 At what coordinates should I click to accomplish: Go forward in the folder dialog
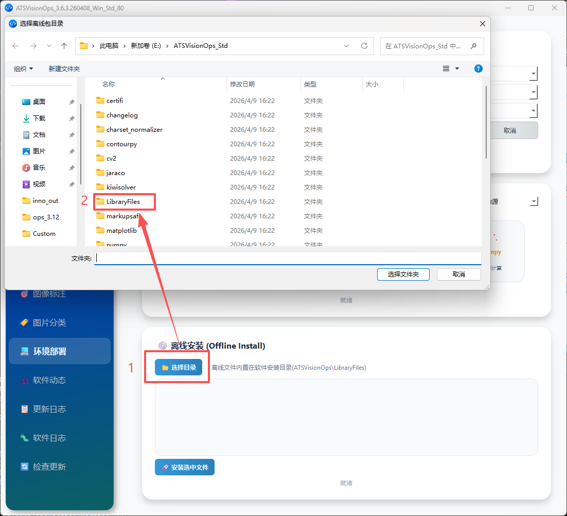33,46
